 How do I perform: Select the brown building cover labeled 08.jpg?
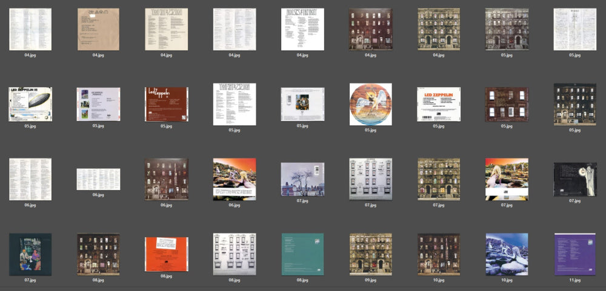tap(98, 254)
